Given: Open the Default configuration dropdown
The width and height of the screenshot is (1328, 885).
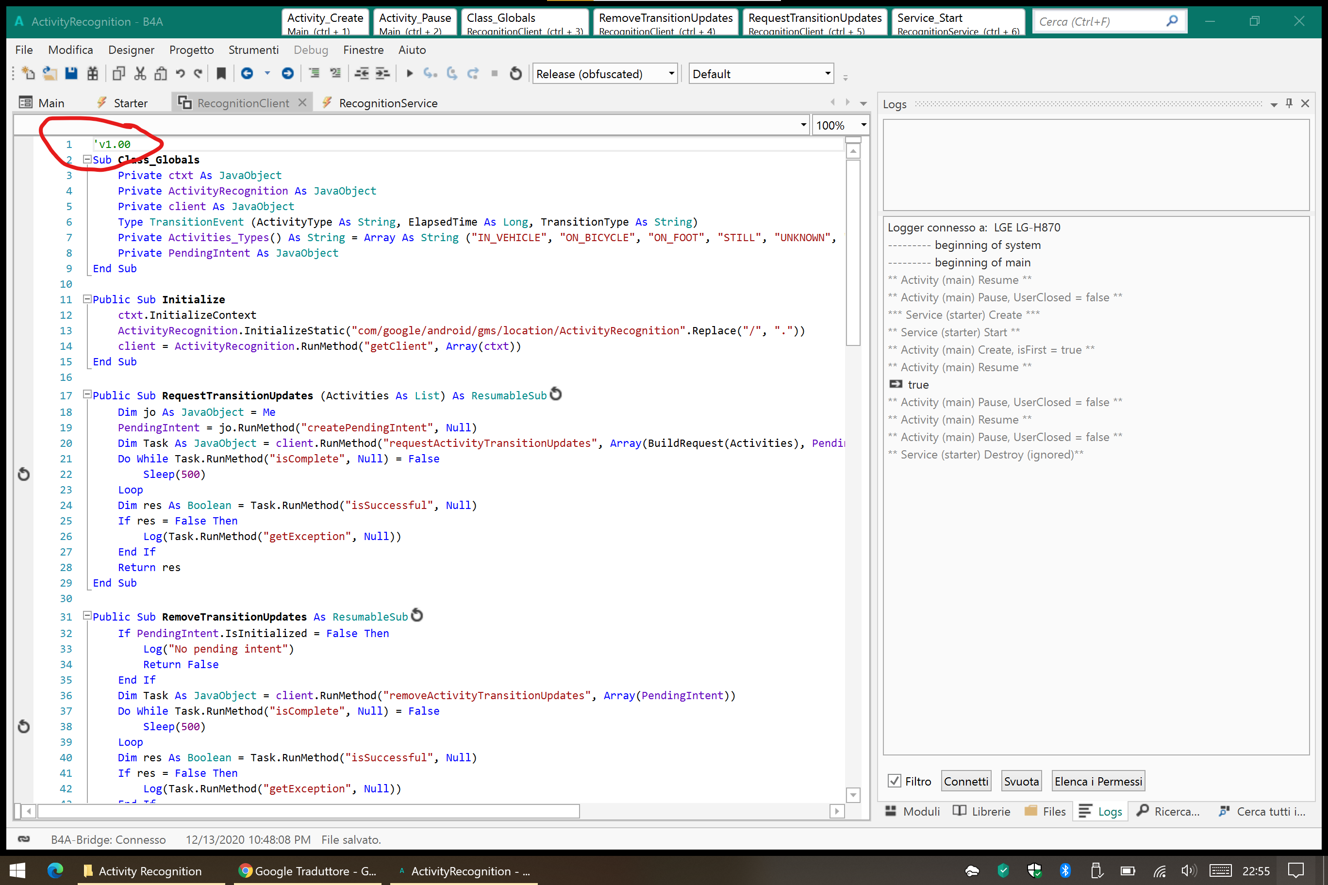Looking at the screenshot, I should pyautogui.click(x=828, y=73).
